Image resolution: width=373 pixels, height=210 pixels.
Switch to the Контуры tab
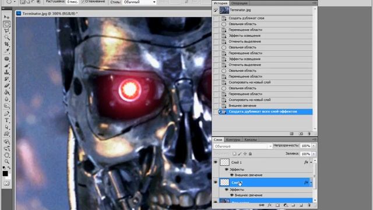(233, 139)
